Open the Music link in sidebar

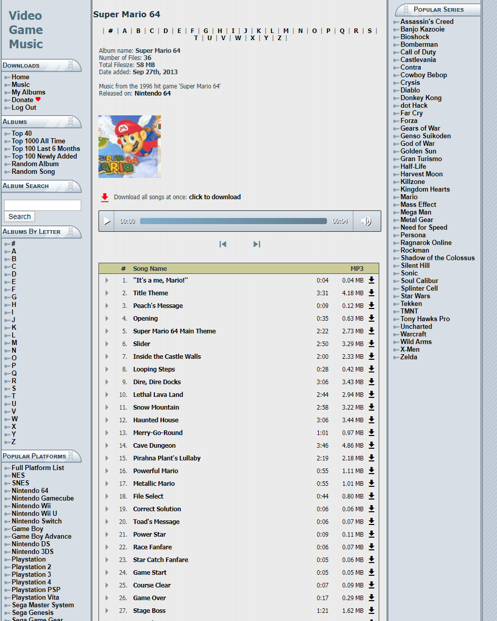(x=21, y=85)
